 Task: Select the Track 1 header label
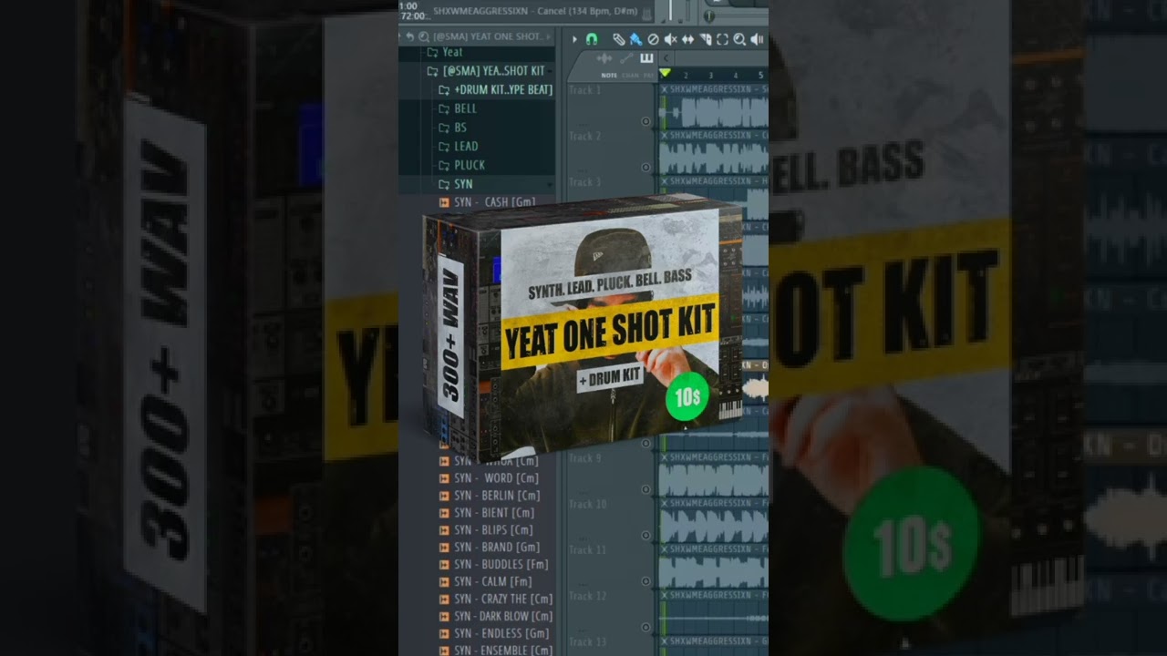point(584,90)
